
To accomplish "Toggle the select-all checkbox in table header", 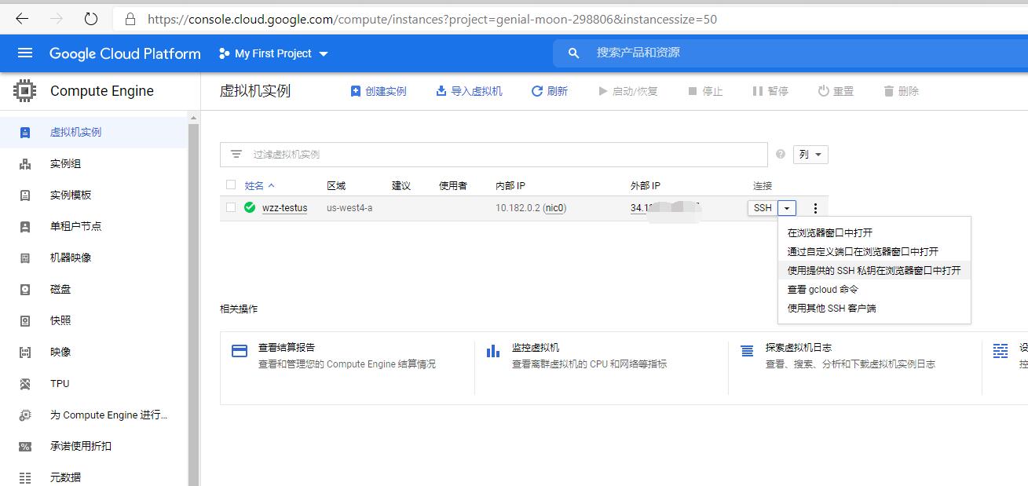I will pyautogui.click(x=231, y=185).
